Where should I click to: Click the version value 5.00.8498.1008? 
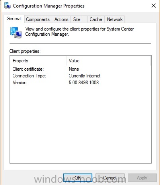tap(84, 83)
